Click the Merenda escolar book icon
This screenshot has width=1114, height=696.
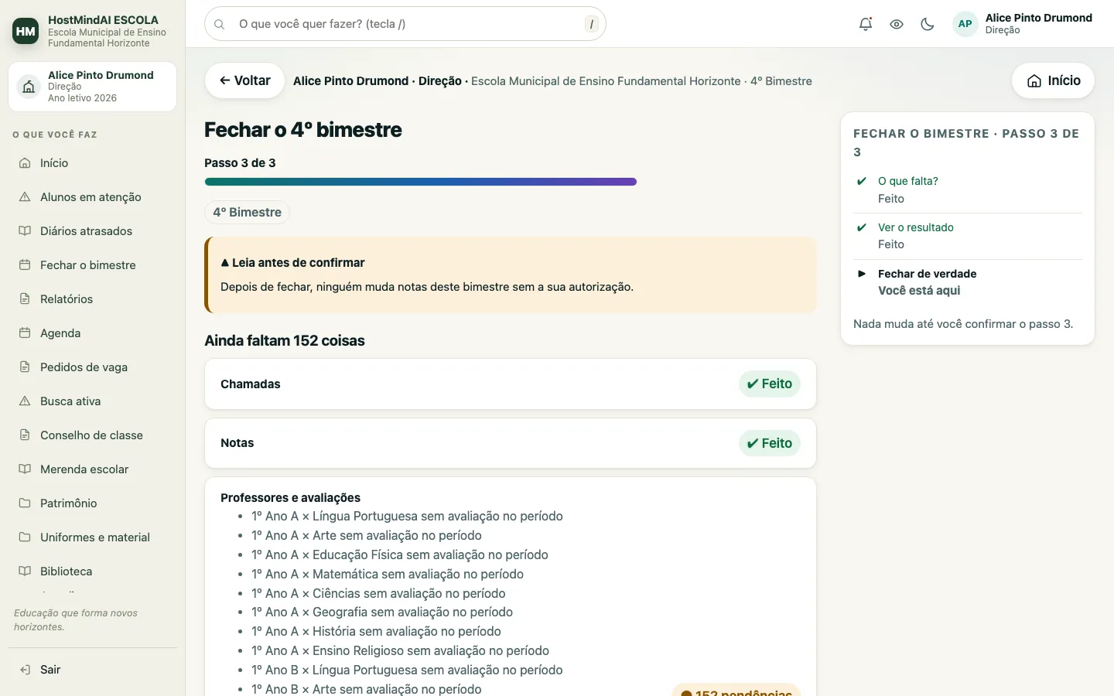click(25, 469)
